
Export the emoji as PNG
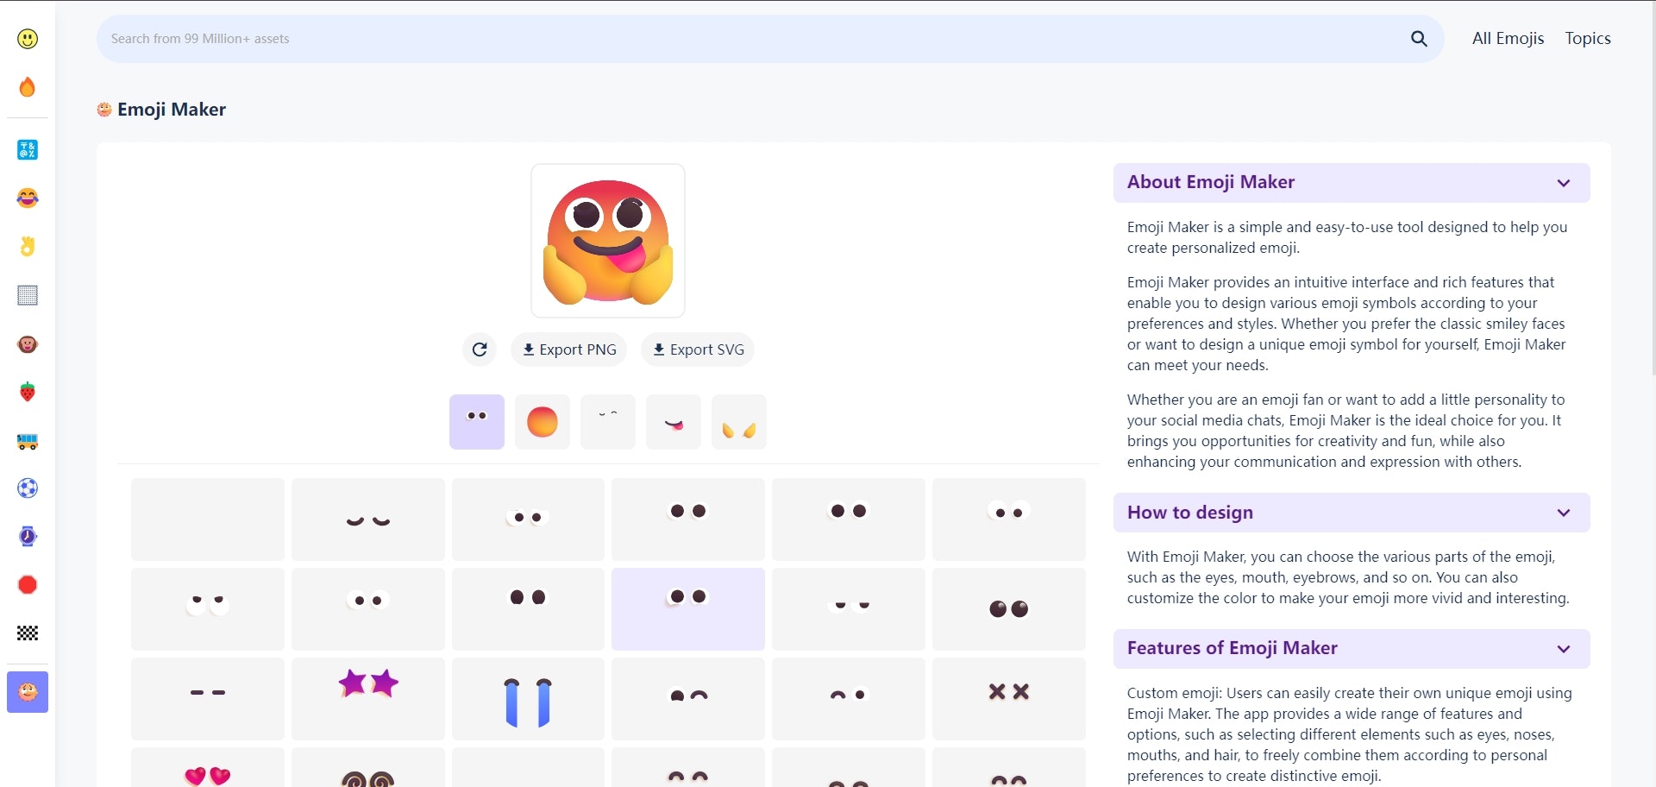pyautogui.click(x=569, y=349)
